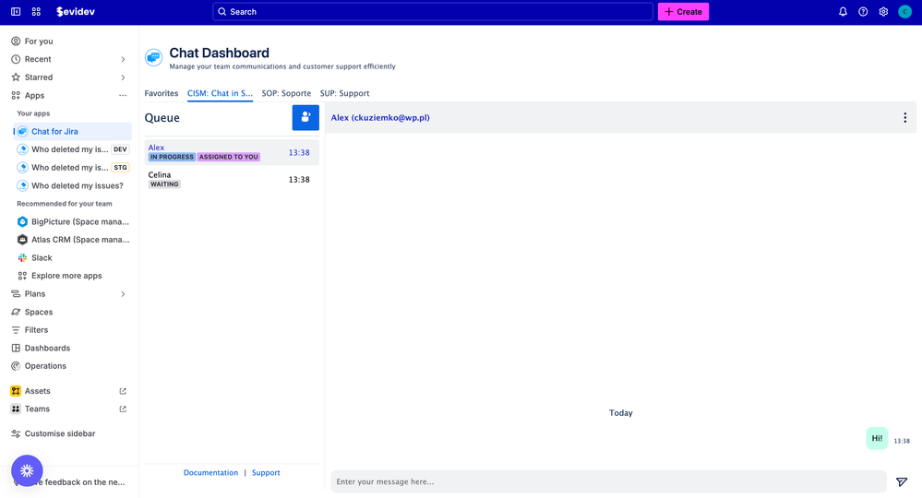Open the Apps more options ellipsis
This screenshot has width=922, height=498.
tap(123, 96)
